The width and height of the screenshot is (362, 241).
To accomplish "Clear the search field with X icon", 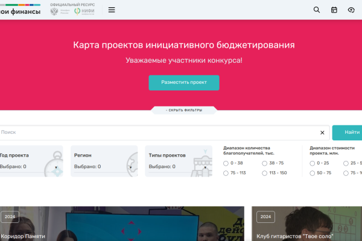I will (x=322, y=133).
